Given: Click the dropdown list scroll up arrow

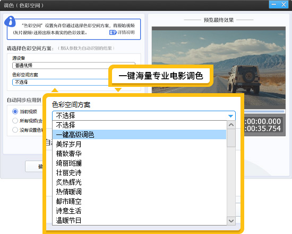Looking at the screenshot, I should coord(231,125).
